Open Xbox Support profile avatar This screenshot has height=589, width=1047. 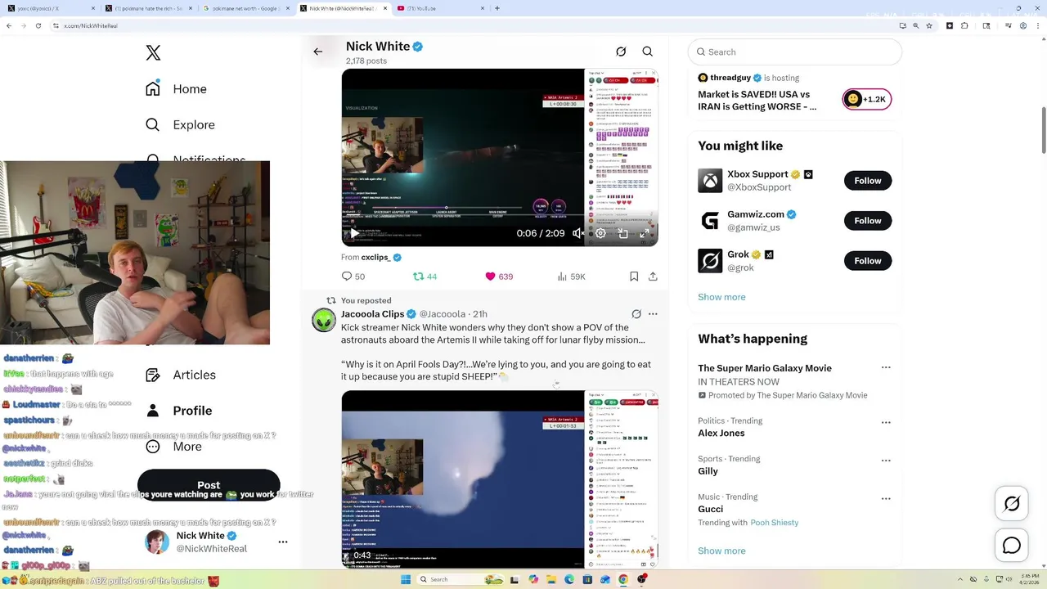coord(710,181)
